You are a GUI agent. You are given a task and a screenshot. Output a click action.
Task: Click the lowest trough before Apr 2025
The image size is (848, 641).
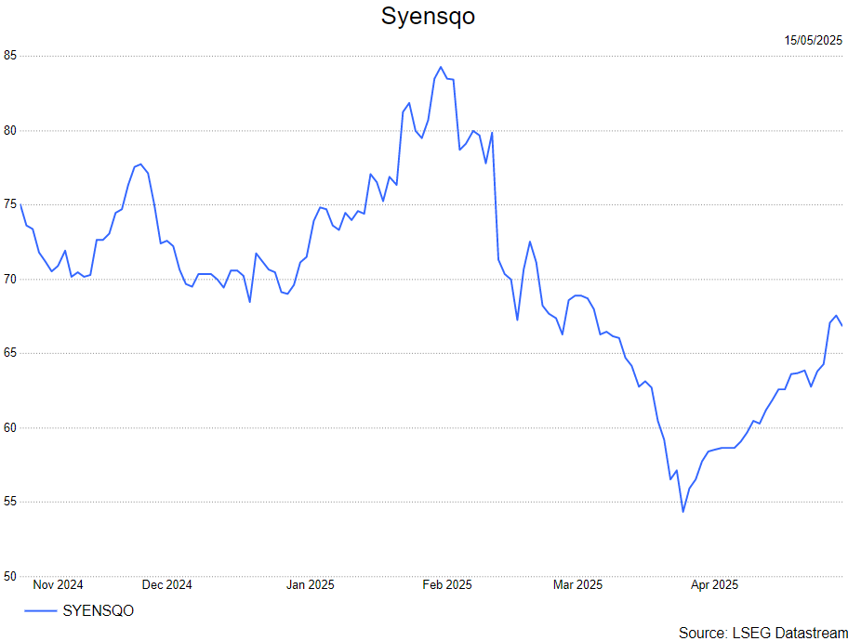(683, 511)
